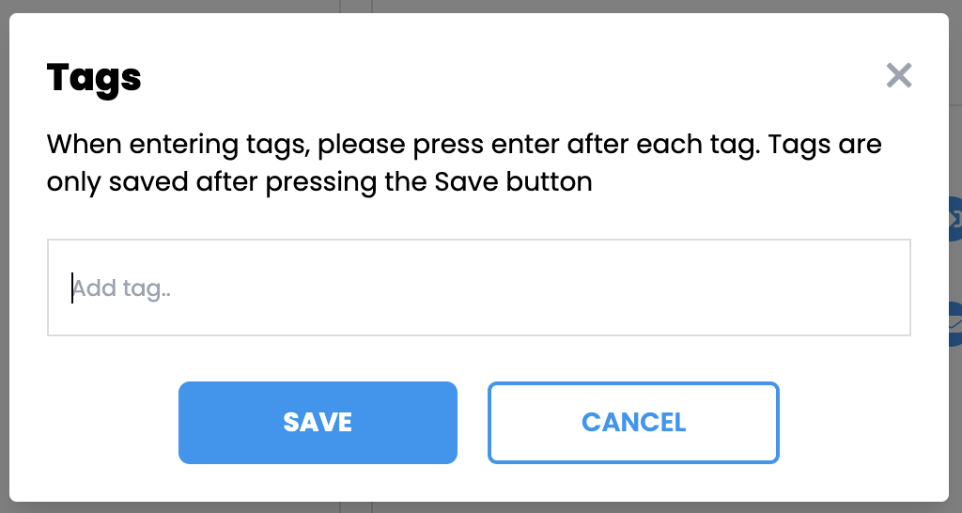
Task: Close the Tags dialog with the X icon
Action: pyautogui.click(x=899, y=75)
